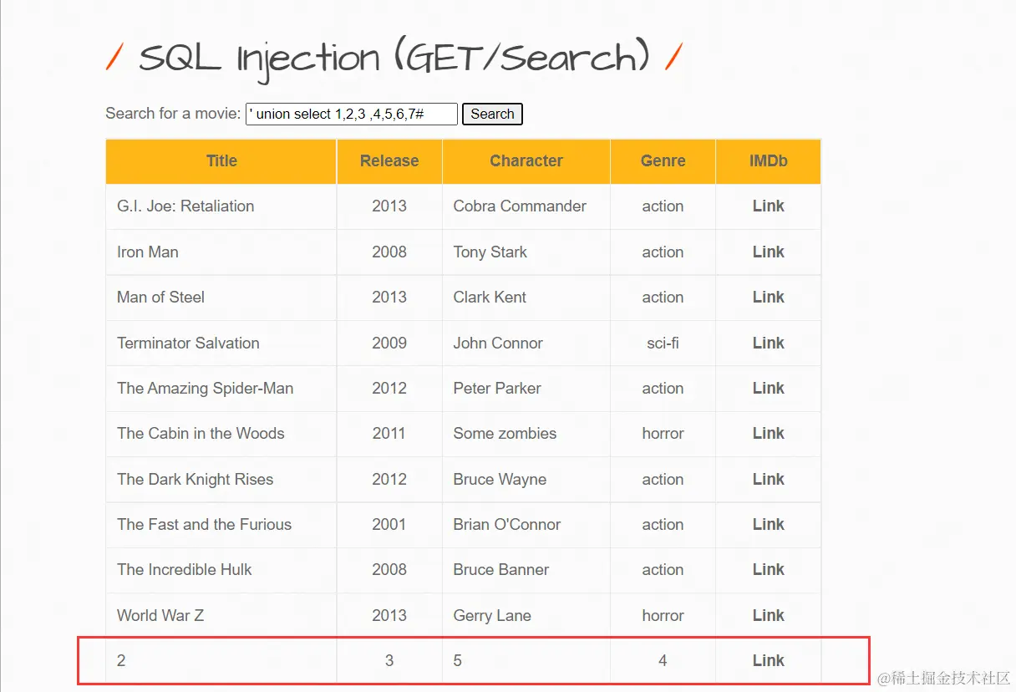This screenshot has height=692, width=1016.
Task: Select the title The Cabin in the Woods
Action: tap(201, 434)
